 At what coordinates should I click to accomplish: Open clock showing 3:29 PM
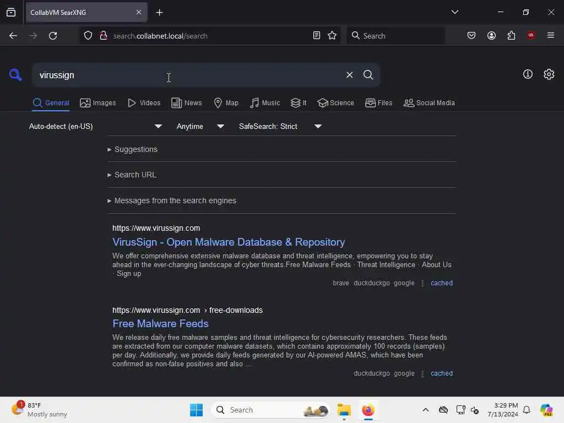point(502,410)
